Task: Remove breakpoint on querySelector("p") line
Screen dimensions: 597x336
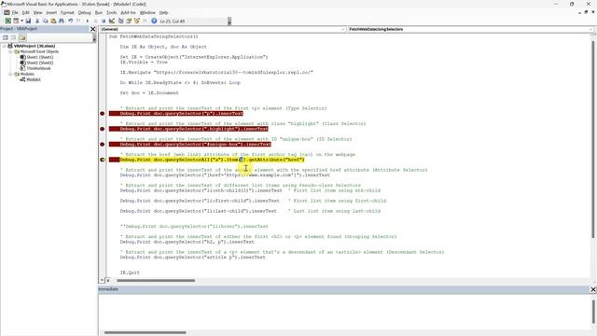Action: point(102,114)
